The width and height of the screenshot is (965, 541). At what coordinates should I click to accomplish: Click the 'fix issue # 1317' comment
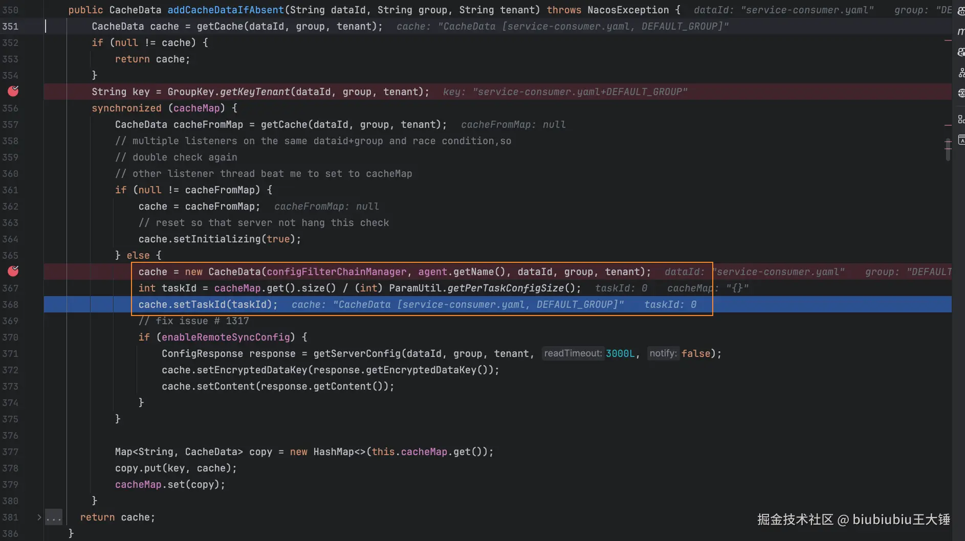click(193, 321)
